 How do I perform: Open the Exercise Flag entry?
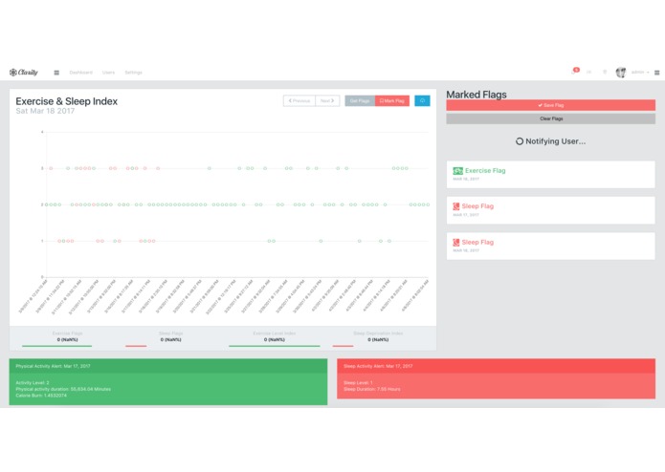(550, 175)
